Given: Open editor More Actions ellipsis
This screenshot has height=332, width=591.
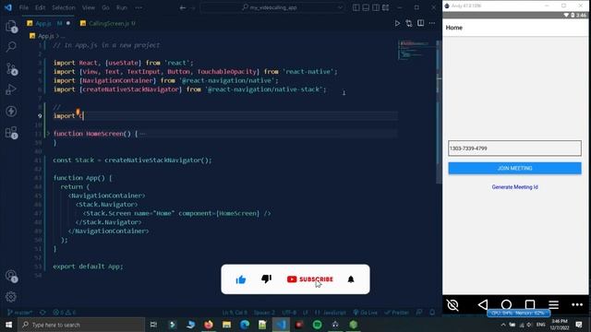Looking at the screenshot, I should 432,23.
